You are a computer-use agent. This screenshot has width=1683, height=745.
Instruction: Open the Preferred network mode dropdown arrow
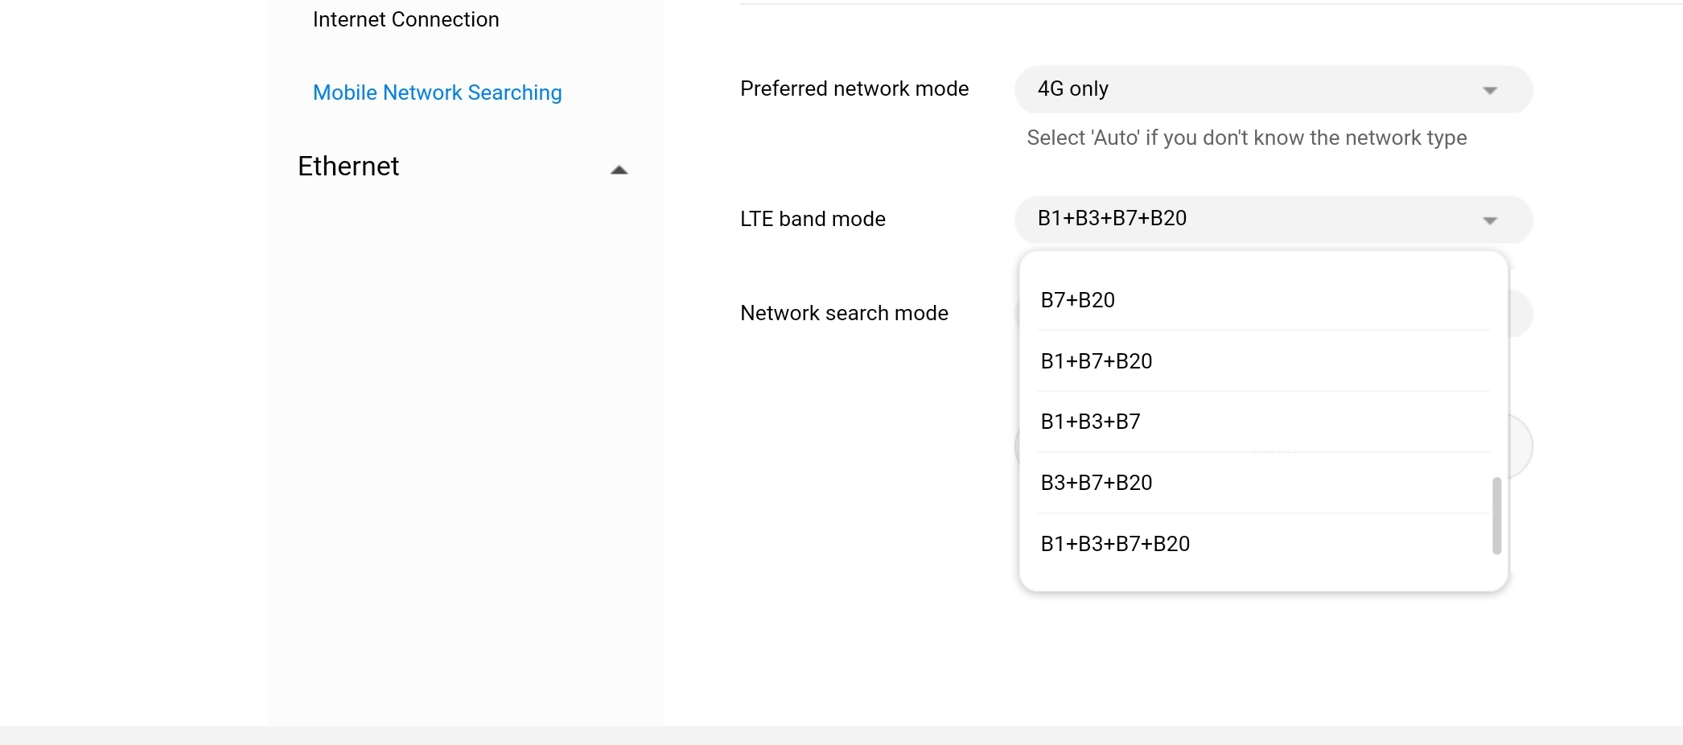pos(1489,90)
